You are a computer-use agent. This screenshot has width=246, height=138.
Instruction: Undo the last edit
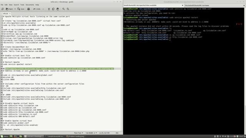pos(37,9)
